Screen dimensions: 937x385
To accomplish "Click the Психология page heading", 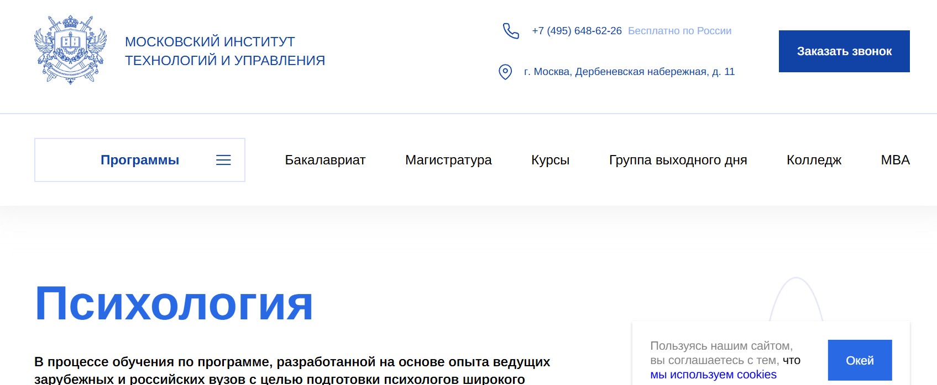I will (x=174, y=303).
